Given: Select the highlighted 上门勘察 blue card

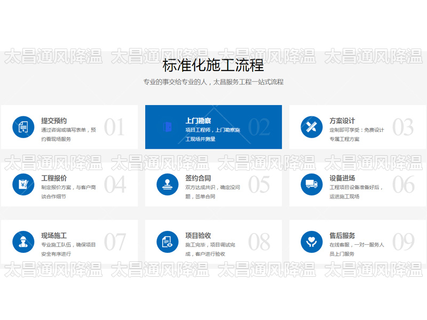Looking at the screenshot, I should 213,127.
